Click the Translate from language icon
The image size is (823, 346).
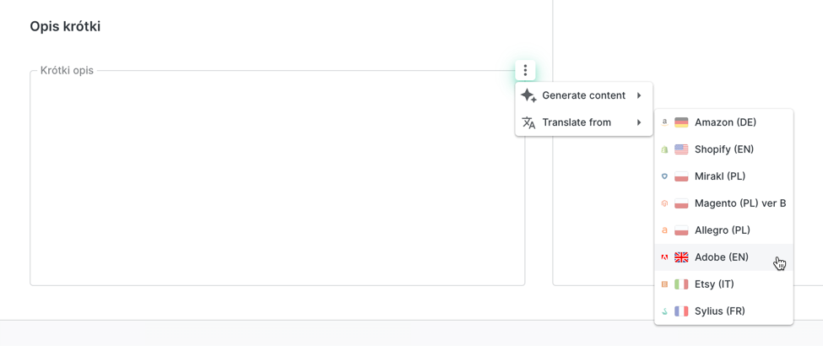pyautogui.click(x=528, y=122)
